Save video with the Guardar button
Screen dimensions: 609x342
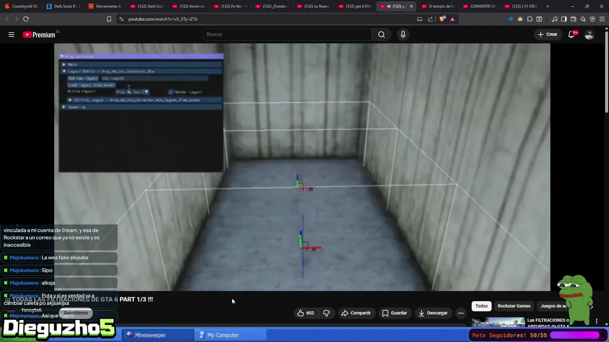[x=394, y=313]
